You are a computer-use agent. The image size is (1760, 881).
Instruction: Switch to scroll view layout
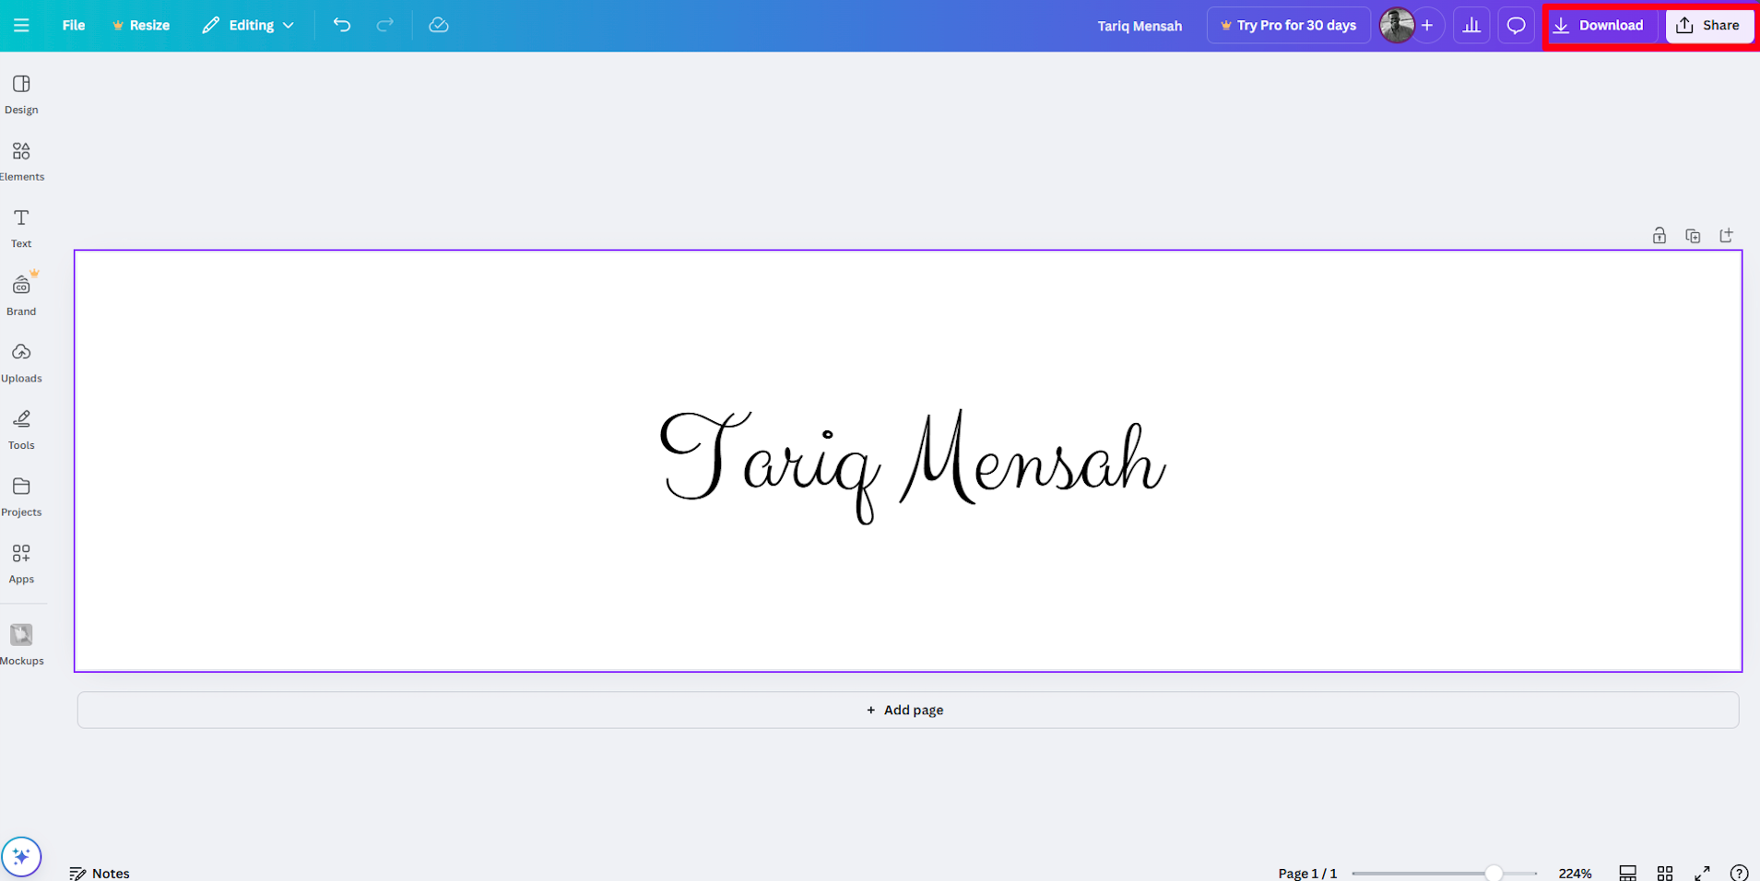(1627, 873)
